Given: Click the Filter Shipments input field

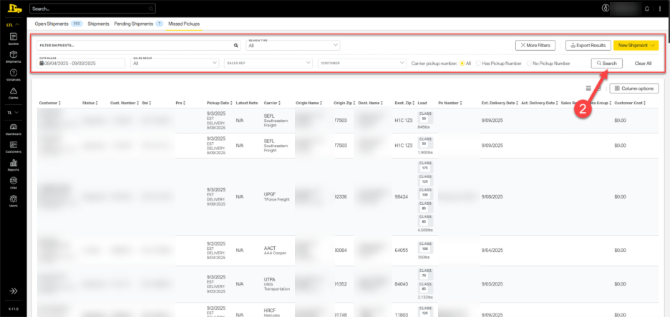Looking at the screenshot, I should coord(138,45).
